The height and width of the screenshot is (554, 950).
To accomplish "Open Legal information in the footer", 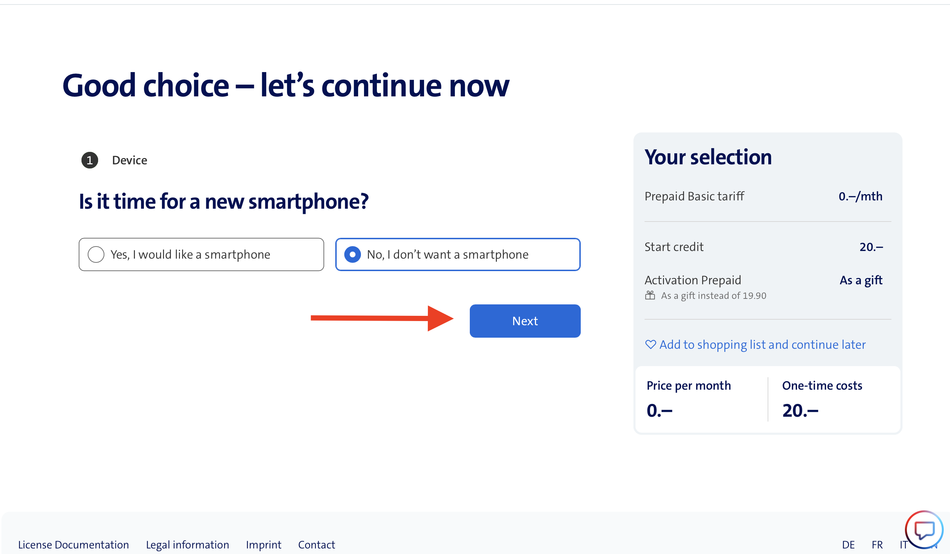I will (187, 545).
